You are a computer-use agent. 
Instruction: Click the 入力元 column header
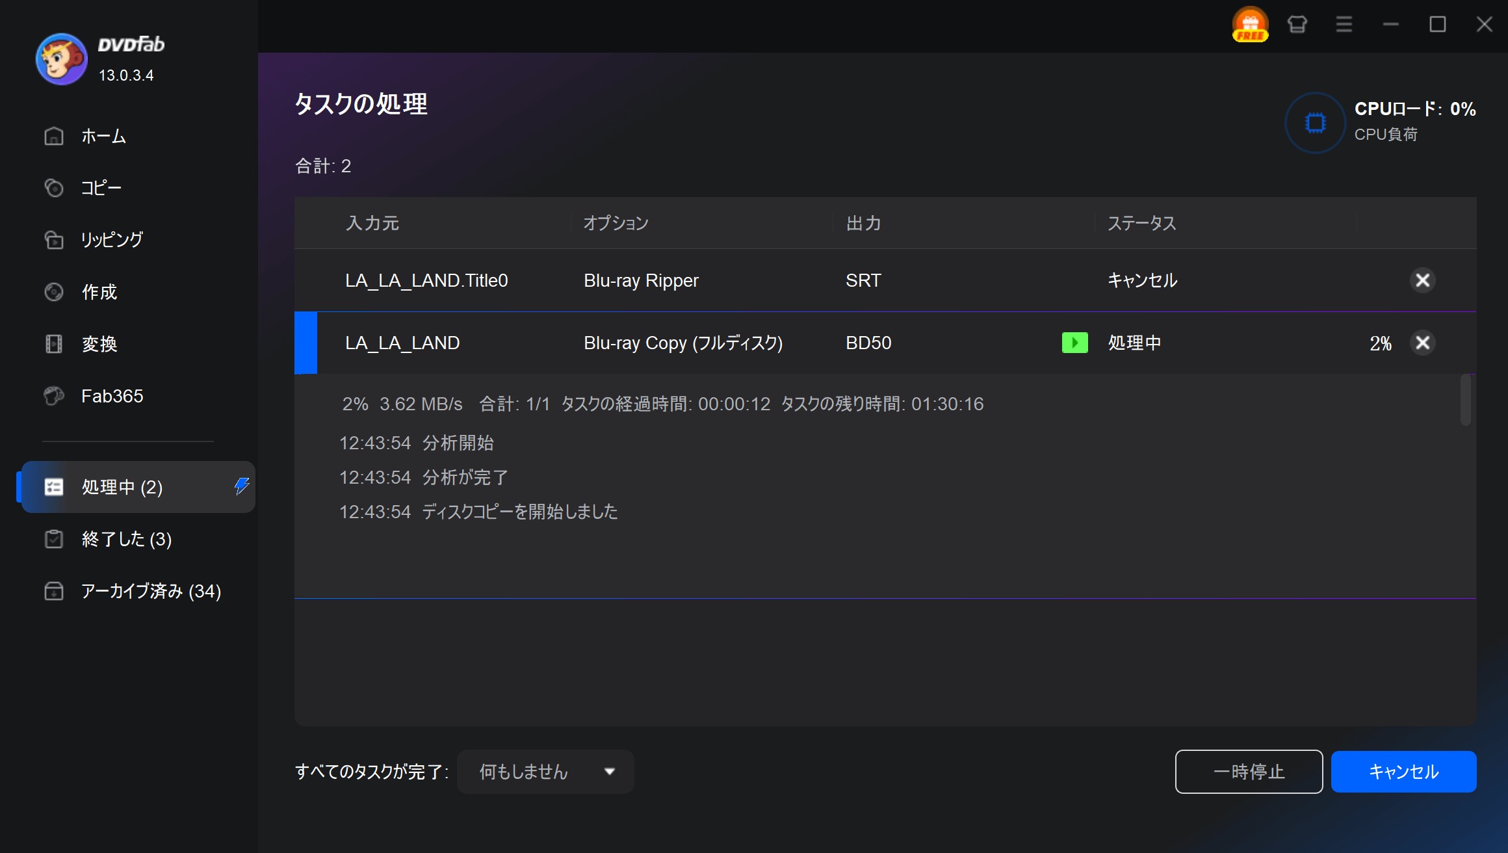[372, 223]
